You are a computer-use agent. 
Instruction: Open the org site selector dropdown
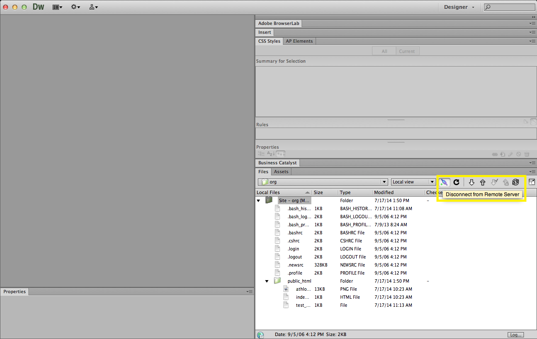tap(323, 182)
